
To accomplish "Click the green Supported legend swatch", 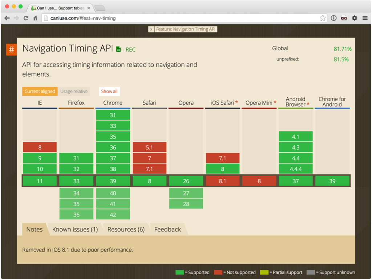I will click(x=179, y=272).
